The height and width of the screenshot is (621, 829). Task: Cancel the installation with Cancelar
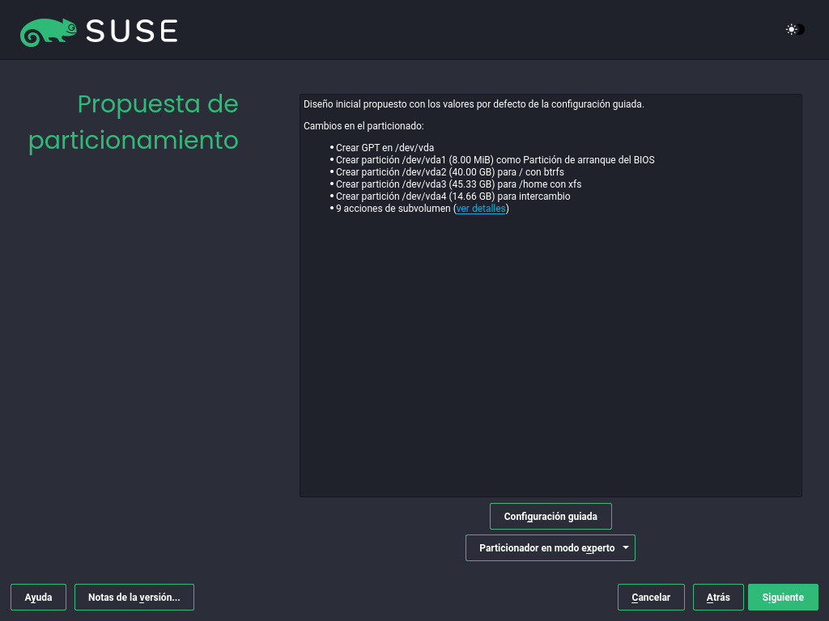651,598
